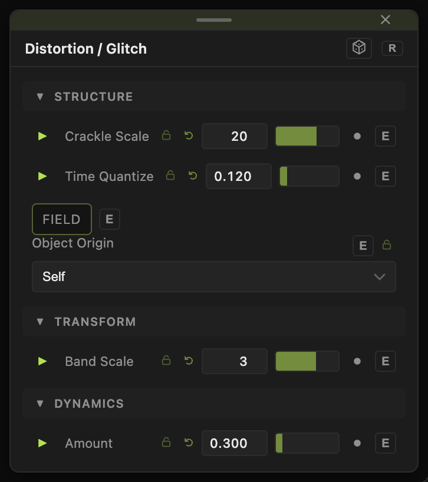Click the Band Scale slider bar
Image resolution: width=428 pixels, height=482 pixels.
click(x=307, y=361)
